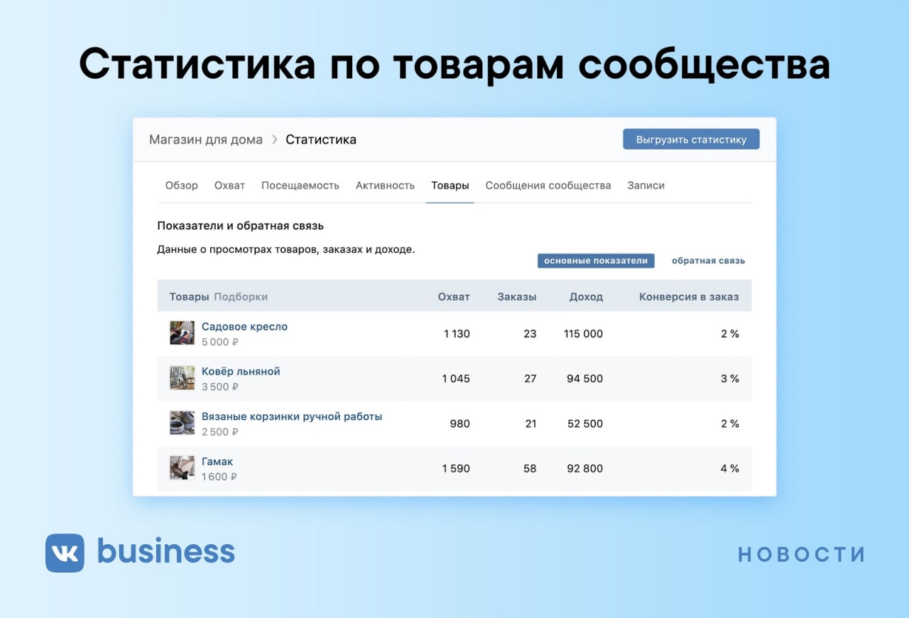The width and height of the screenshot is (909, 618).
Task: Click Садовое кресло conversion 2 %
Action: pos(730,334)
